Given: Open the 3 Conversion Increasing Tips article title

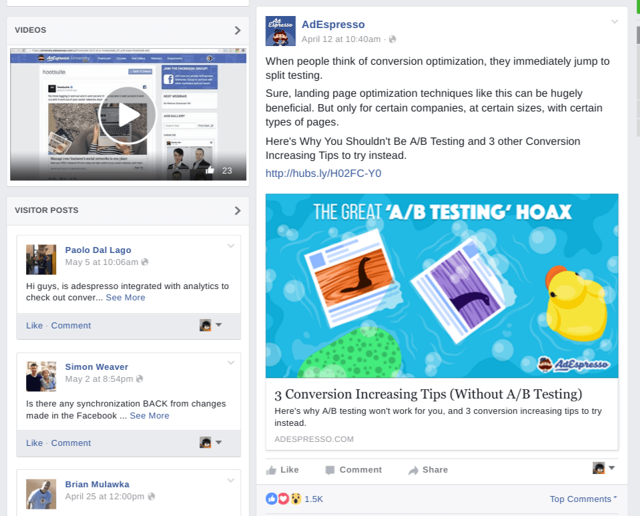Looking at the screenshot, I should click(x=428, y=395).
